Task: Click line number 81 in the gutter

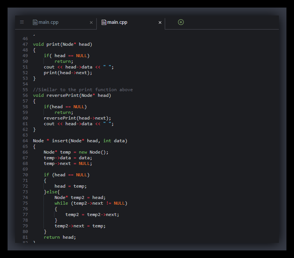Action: point(25,237)
